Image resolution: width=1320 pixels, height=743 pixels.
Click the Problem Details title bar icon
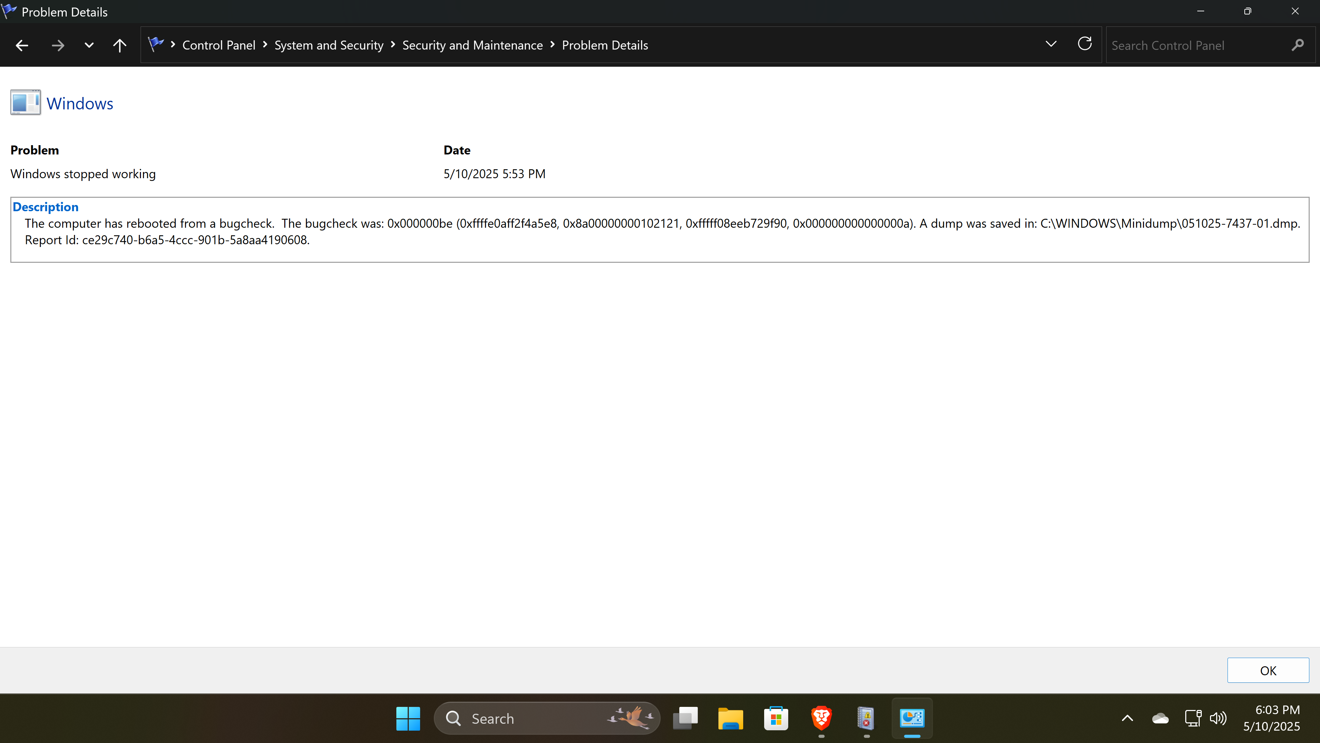click(x=9, y=11)
